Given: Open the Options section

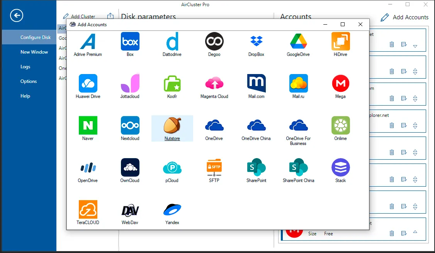Looking at the screenshot, I should click(x=29, y=81).
